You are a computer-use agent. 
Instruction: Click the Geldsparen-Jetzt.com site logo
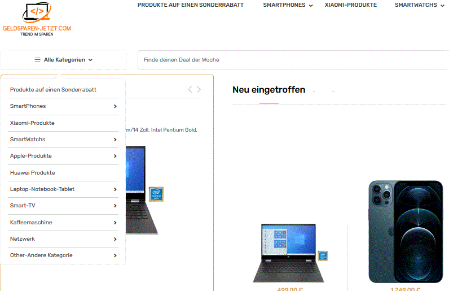(37, 19)
